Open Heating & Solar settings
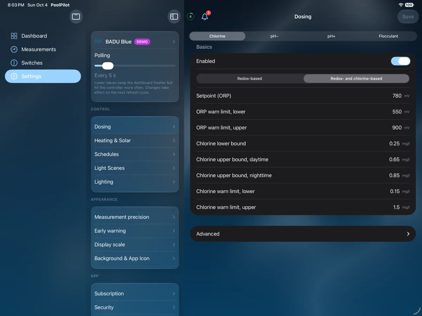The image size is (422, 316). pyautogui.click(x=135, y=140)
